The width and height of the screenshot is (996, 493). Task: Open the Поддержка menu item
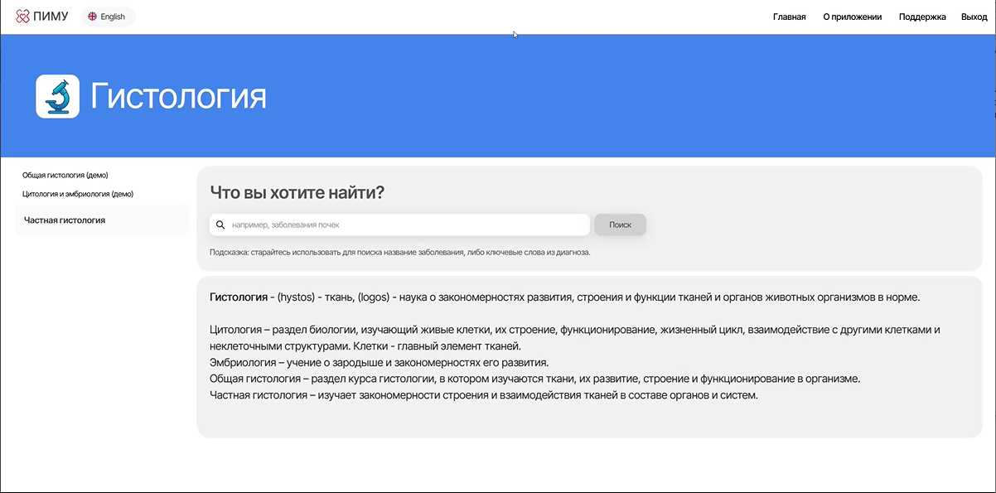pos(922,17)
